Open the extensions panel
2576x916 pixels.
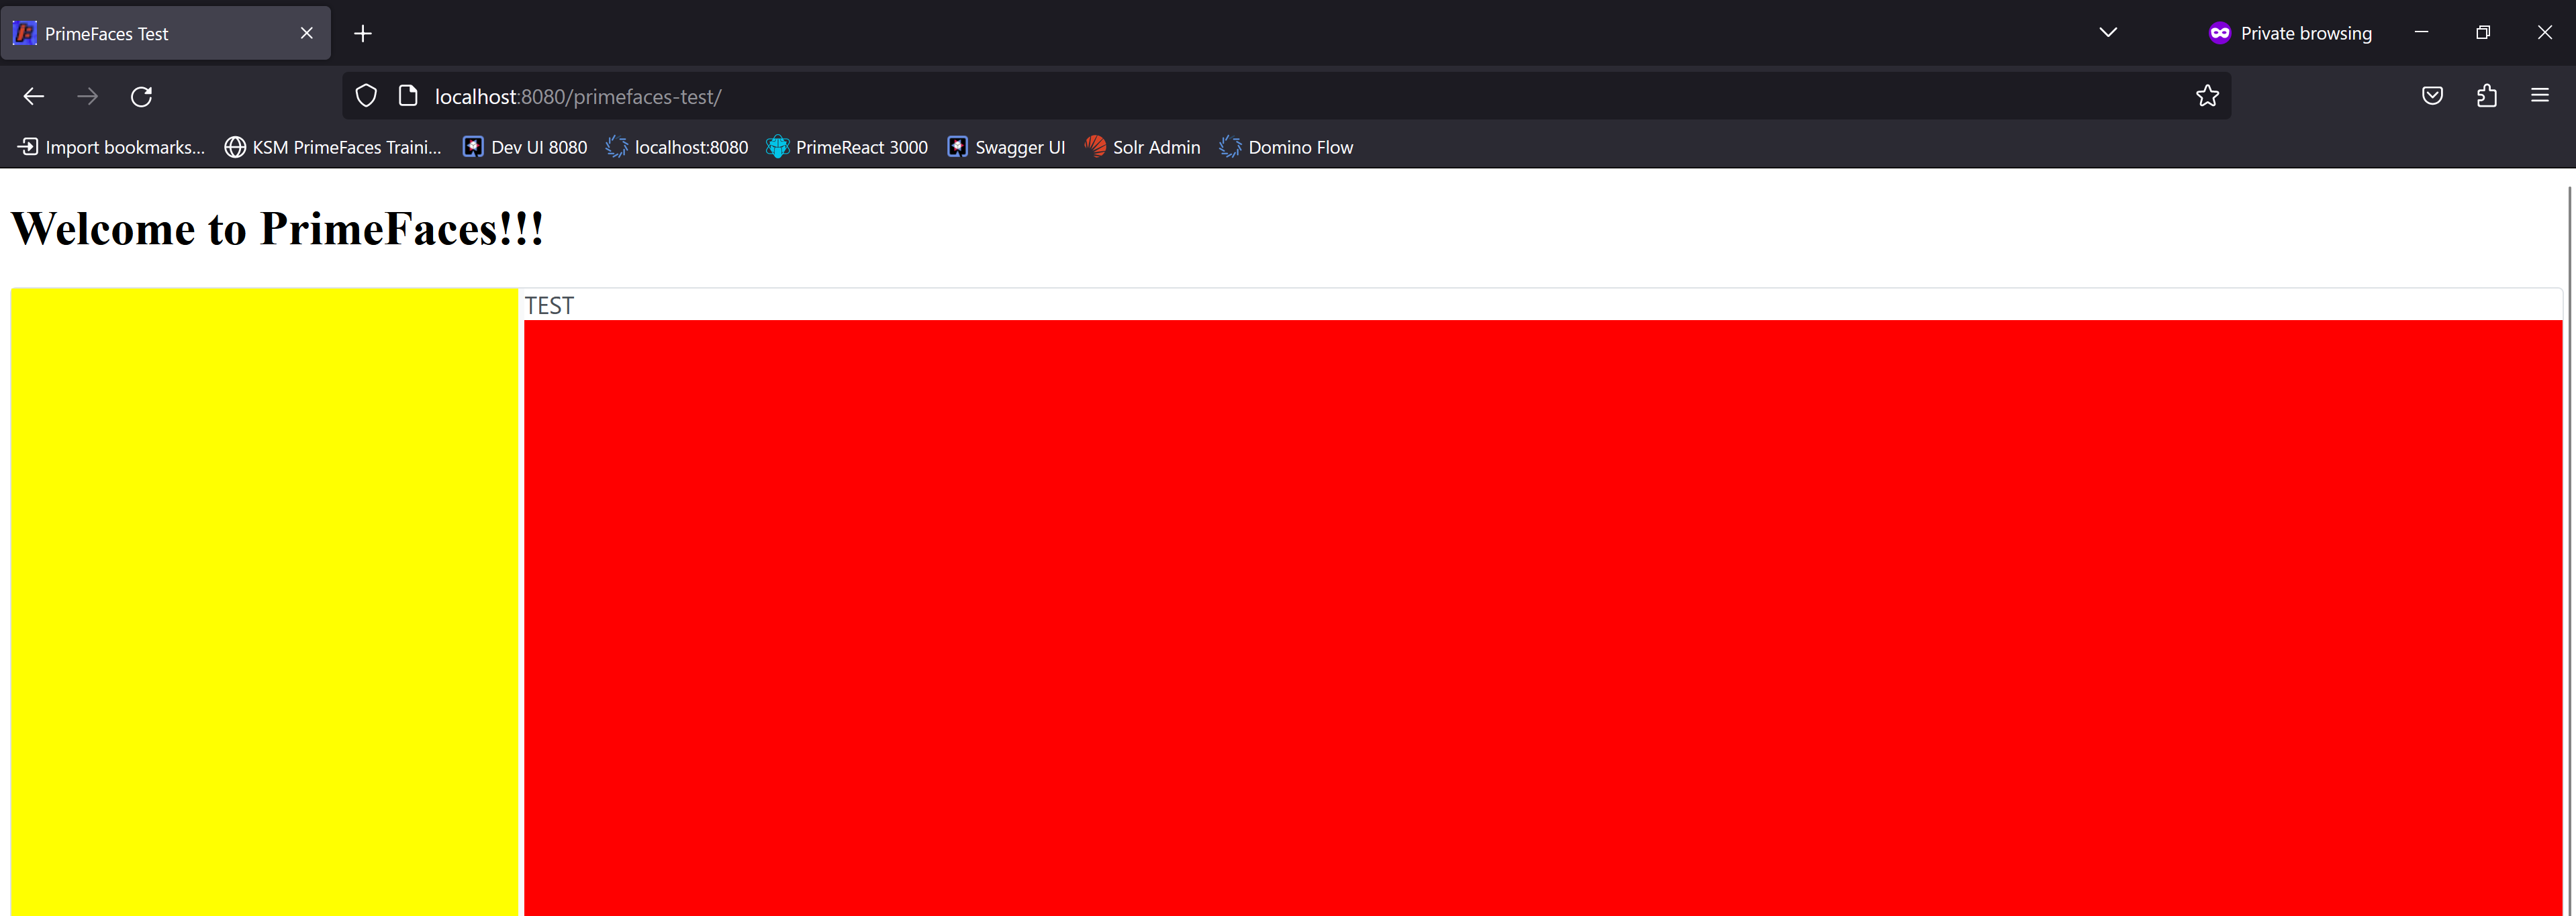(x=2486, y=96)
